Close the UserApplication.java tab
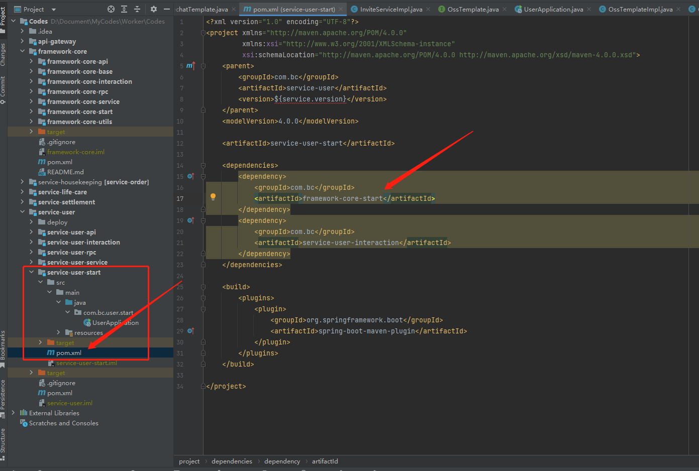 coord(589,9)
